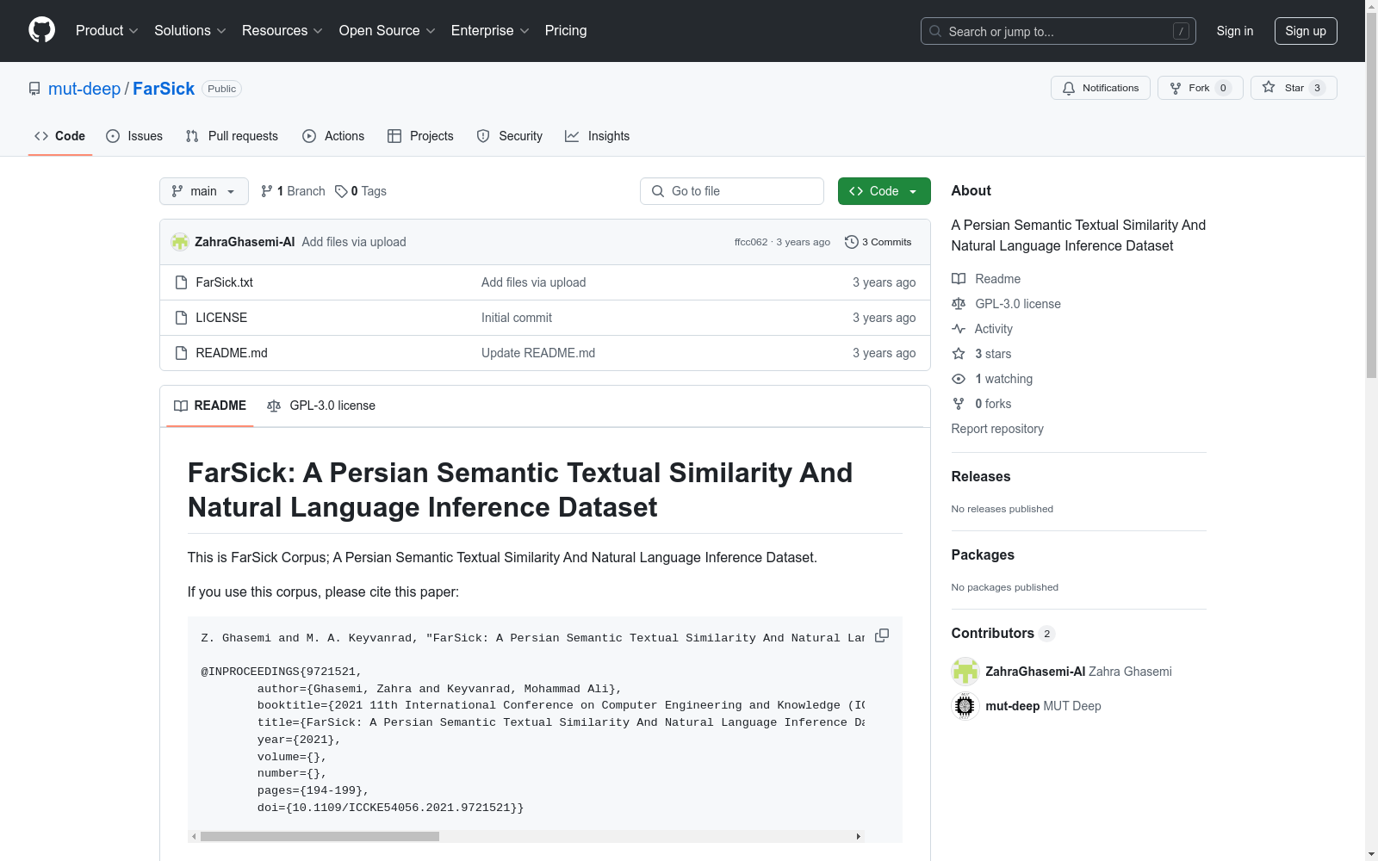The image size is (1378, 861).
Task: Click the LICENSE file icon
Action: pos(181,318)
